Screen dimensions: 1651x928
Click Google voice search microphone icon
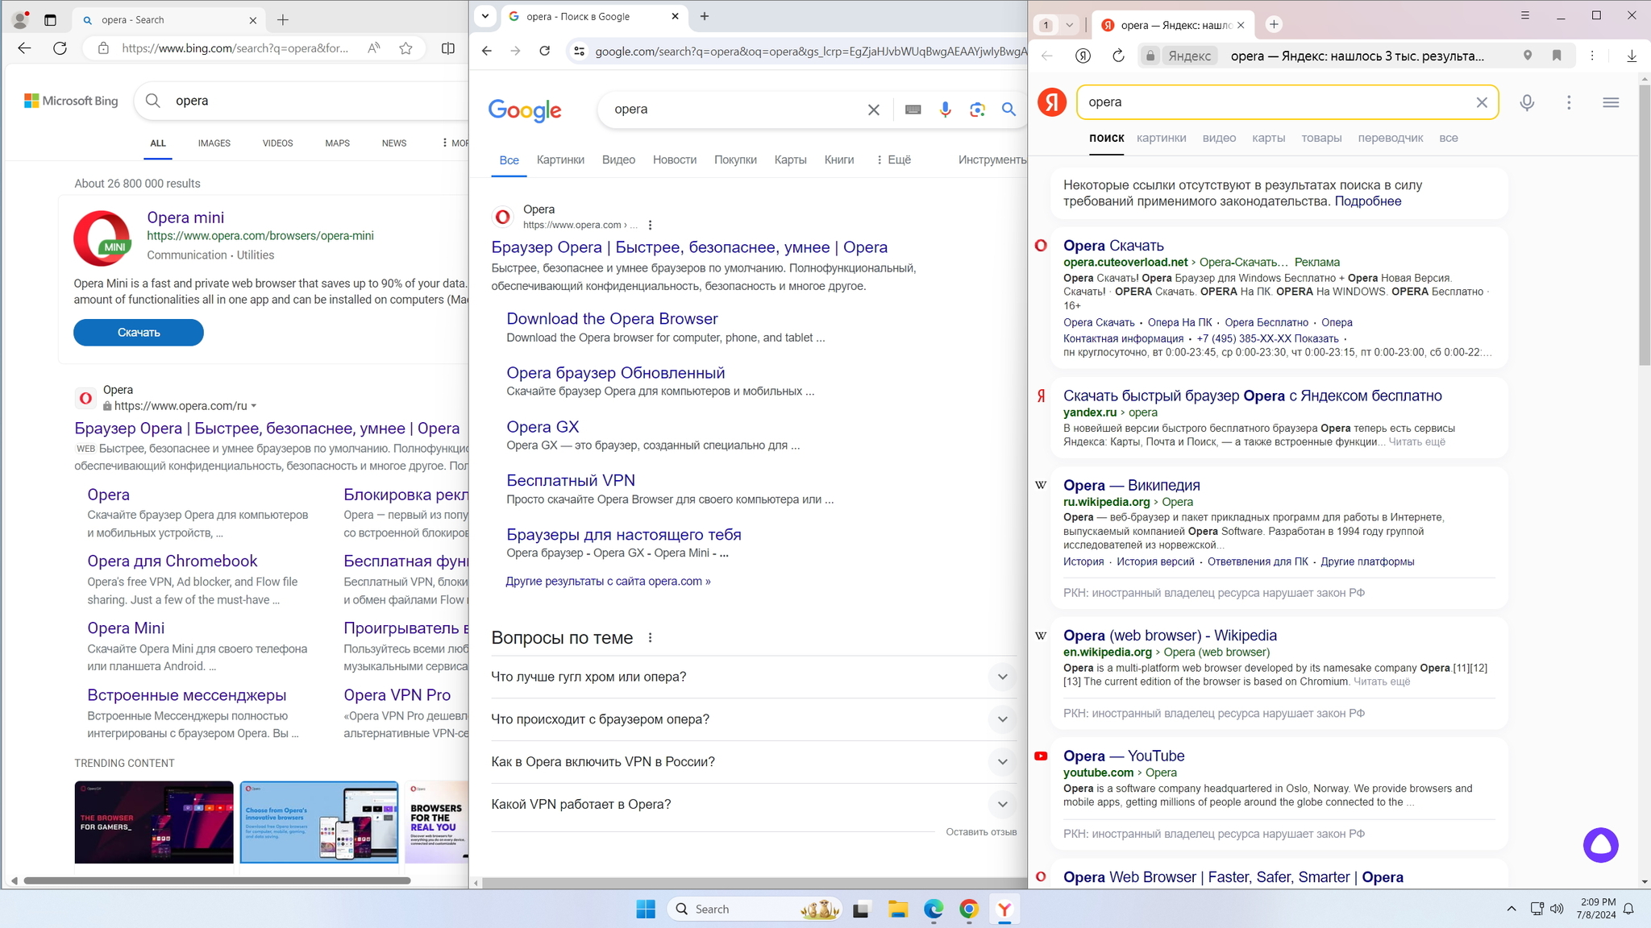tap(945, 110)
